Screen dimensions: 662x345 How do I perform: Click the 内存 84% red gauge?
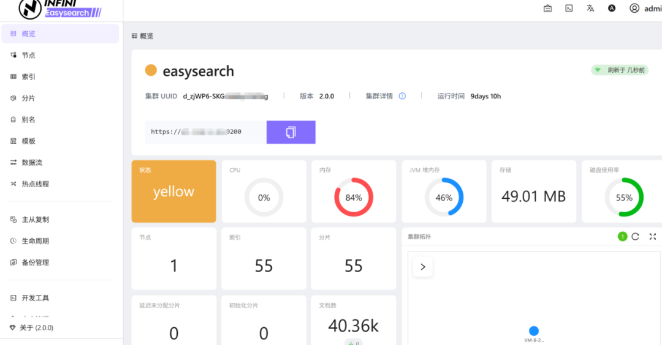pyautogui.click(x=354, y=197)
